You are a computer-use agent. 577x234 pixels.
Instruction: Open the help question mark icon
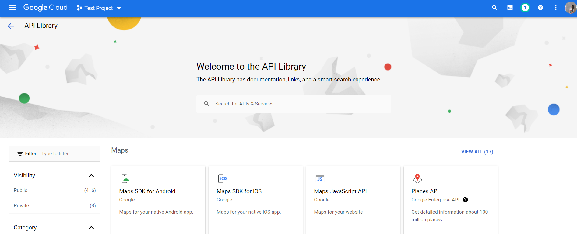pos(540,8)
